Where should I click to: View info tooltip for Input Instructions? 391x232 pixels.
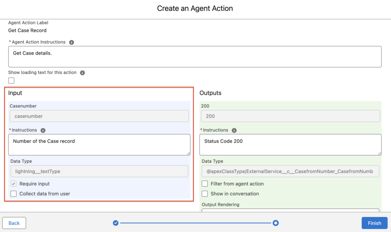(43, 130)
